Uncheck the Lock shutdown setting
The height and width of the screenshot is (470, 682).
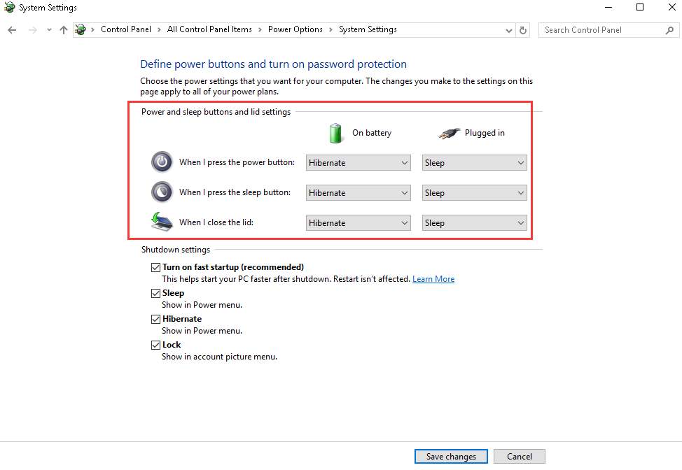(x=155, y=344)
